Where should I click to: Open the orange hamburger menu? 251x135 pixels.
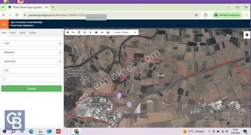tap(4, 24)
